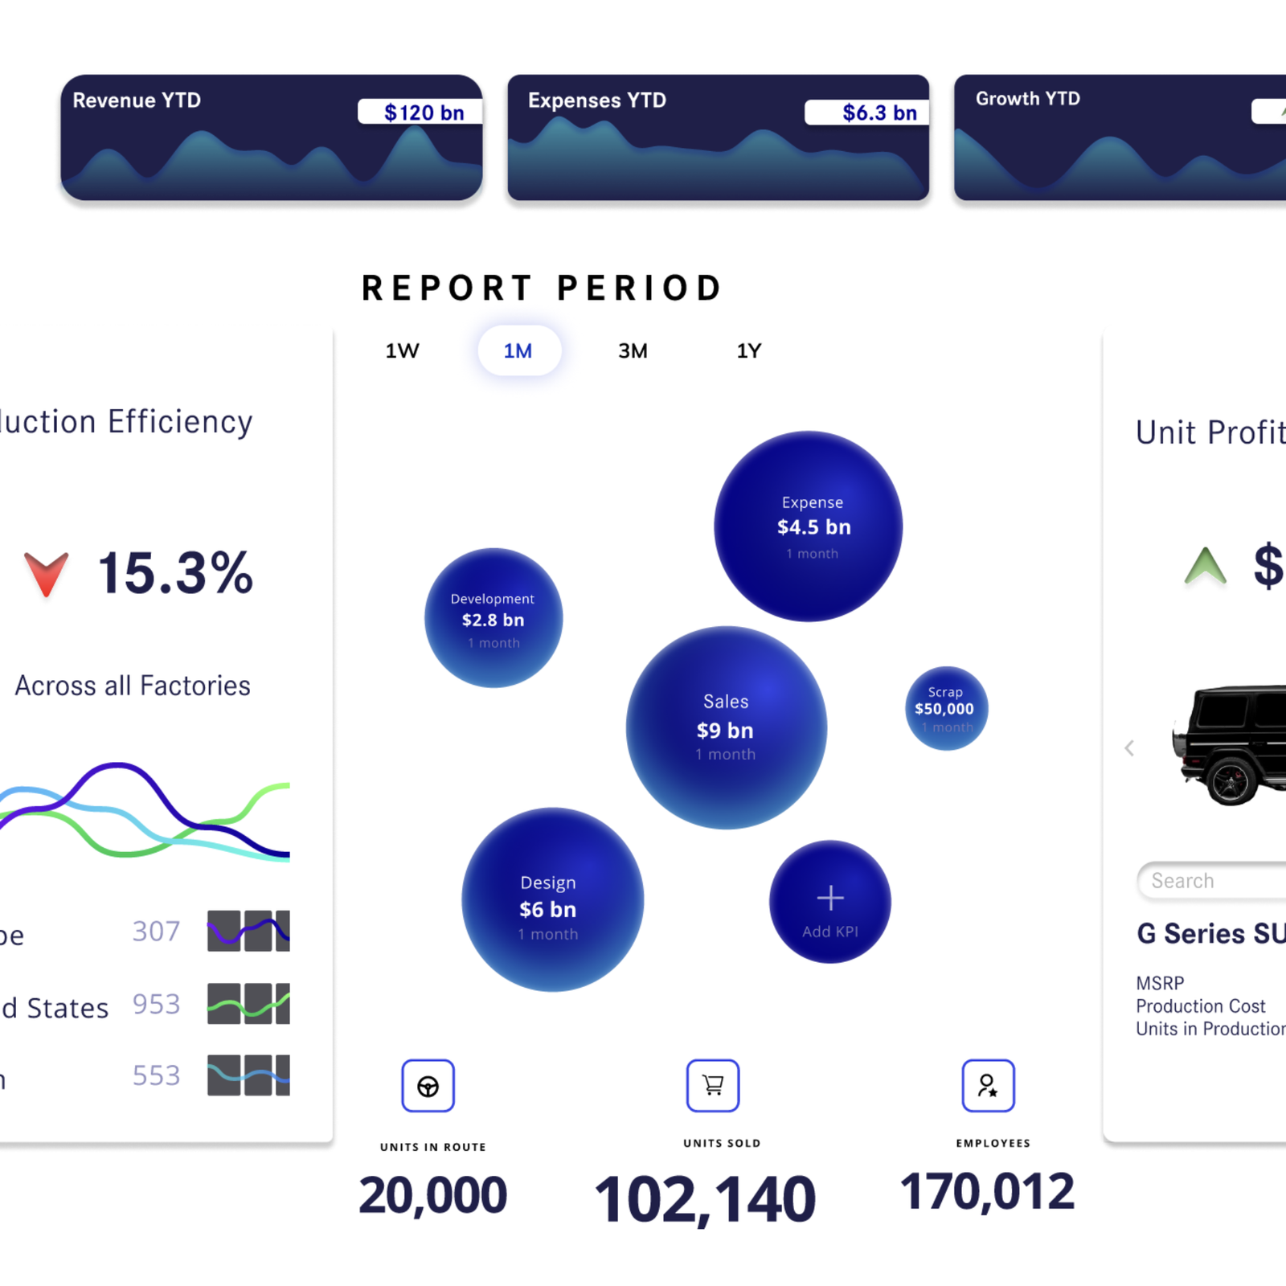
Task: Click the plus Add KPI bubble
Action: [x=829, y=902]
